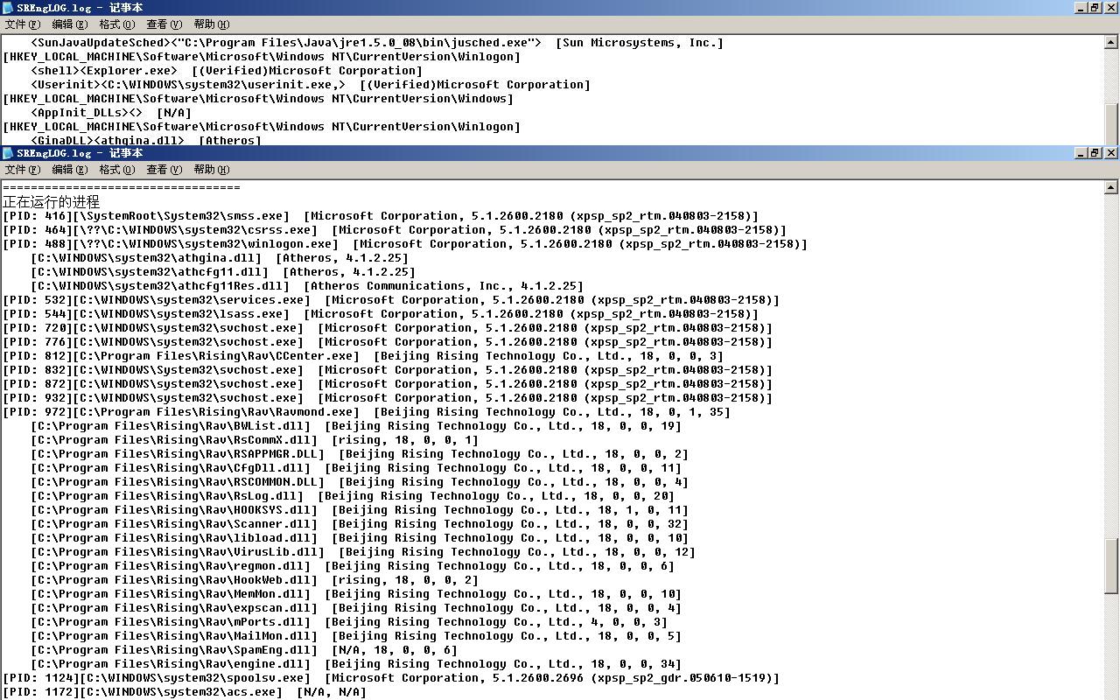The width and height of the screenshot is (1120, 700).
Task: Click the mPorts.dll module line
Action: (349, 622)
